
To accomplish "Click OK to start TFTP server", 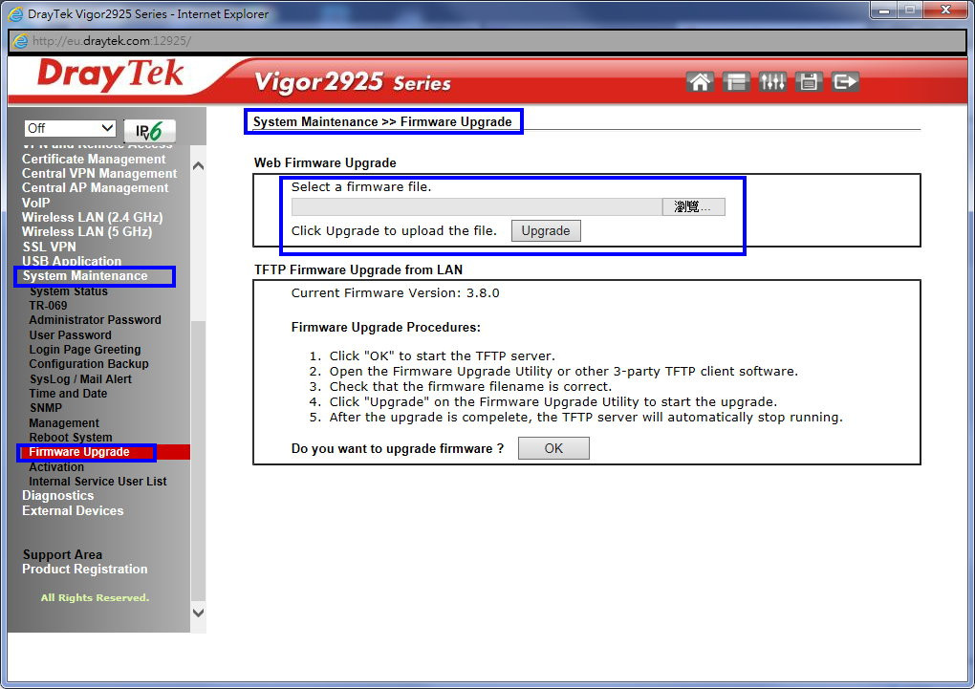I will click(x=553, y=448).
